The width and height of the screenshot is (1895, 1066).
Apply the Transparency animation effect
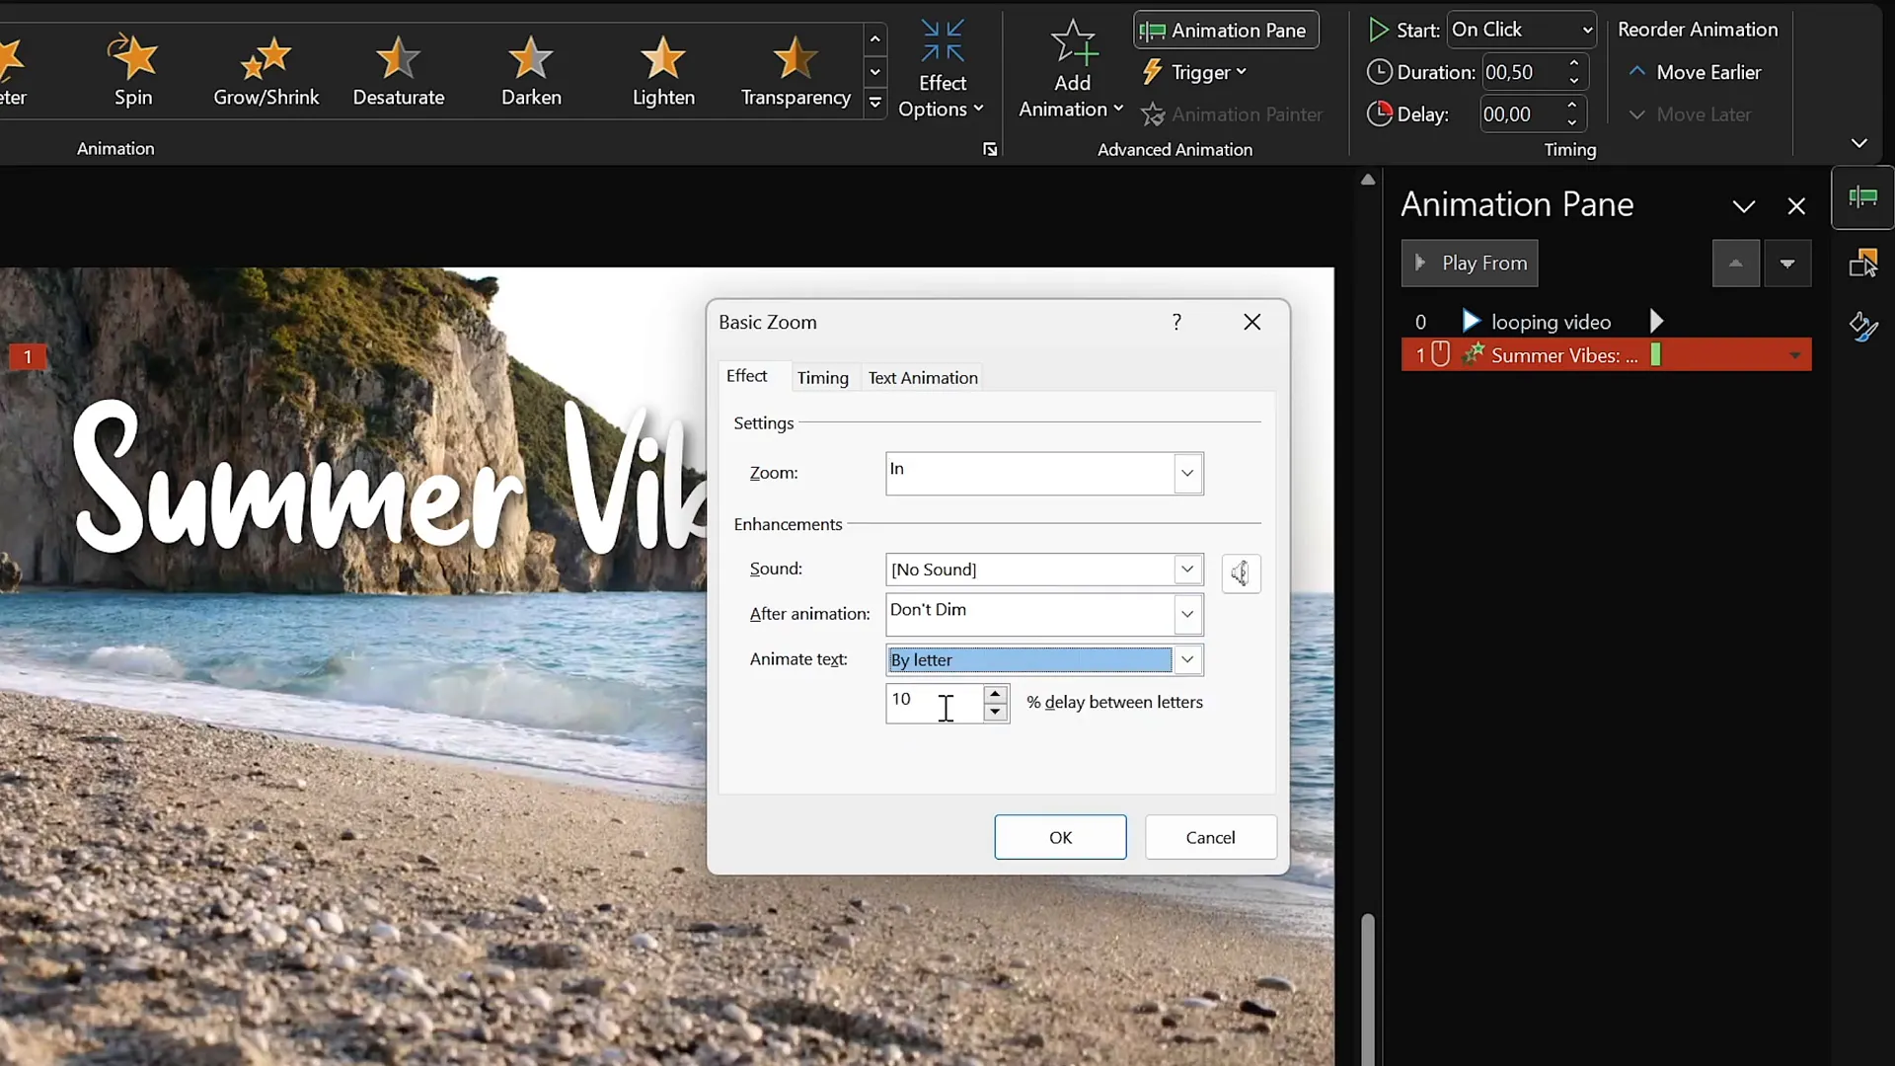pos(796,70)
